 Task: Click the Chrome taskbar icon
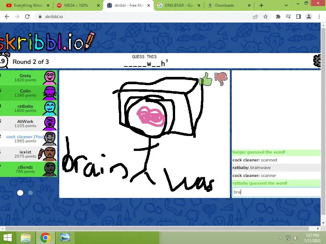tap(45, 238)
